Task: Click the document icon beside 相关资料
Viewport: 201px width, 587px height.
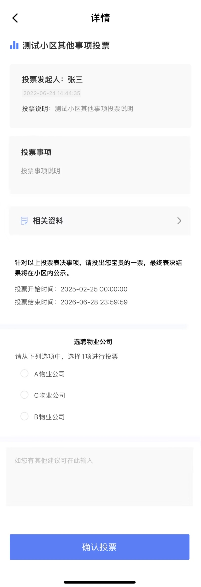Action: click(24, 221)
